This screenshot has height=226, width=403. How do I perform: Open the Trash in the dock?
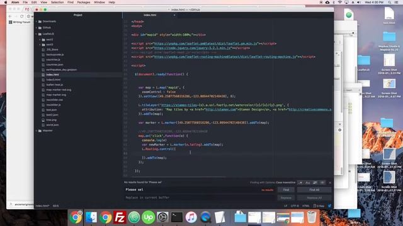click(312, 217)
